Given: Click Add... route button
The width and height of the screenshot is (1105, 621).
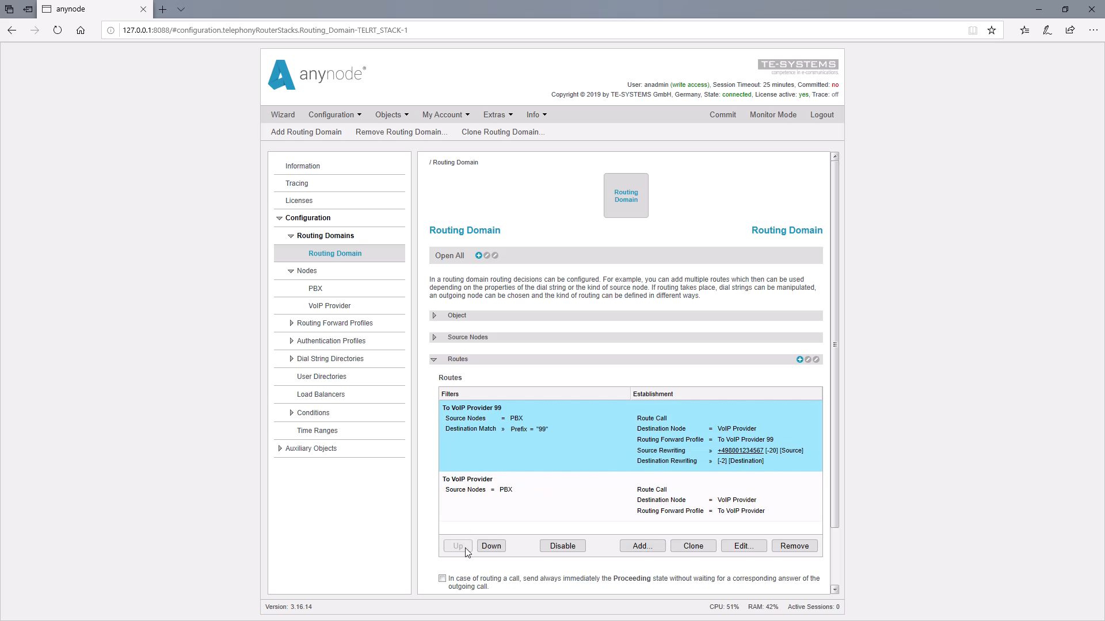Looking at the screenshot, I should pyautogui.click(x=642, y=546).
